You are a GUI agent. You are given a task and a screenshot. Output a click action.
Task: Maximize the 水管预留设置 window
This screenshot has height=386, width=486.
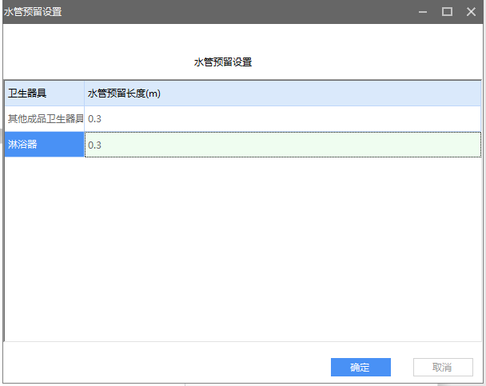tap(447, 11)
